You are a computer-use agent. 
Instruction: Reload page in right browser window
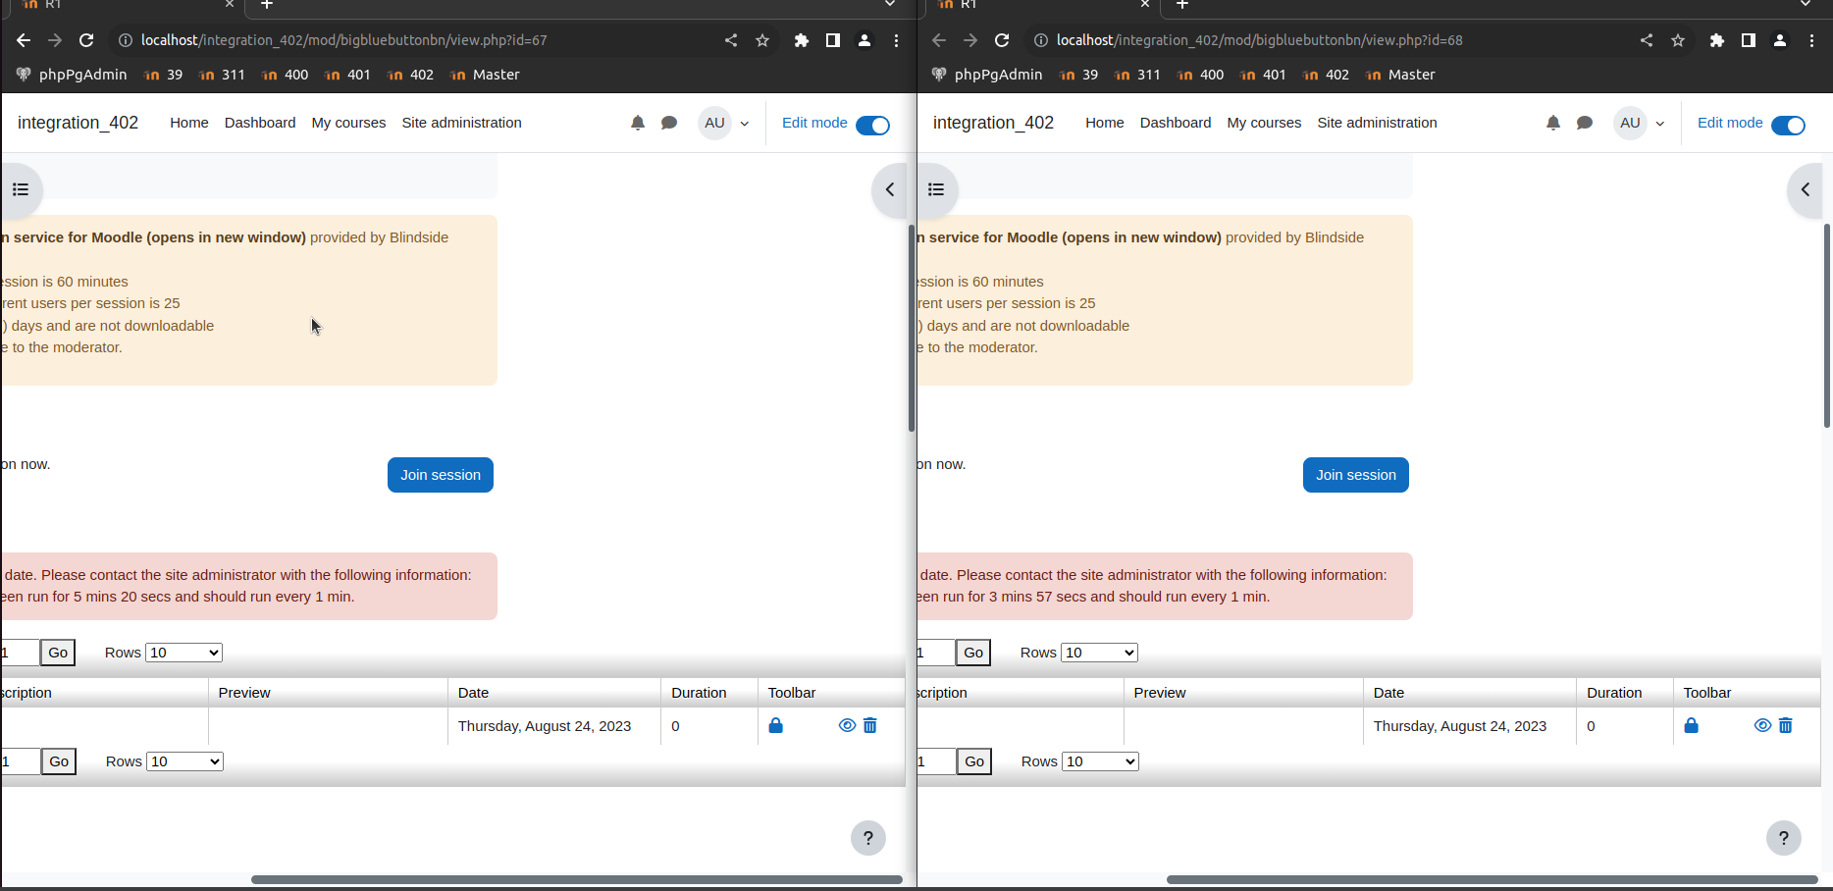[x=1002, y=40]
